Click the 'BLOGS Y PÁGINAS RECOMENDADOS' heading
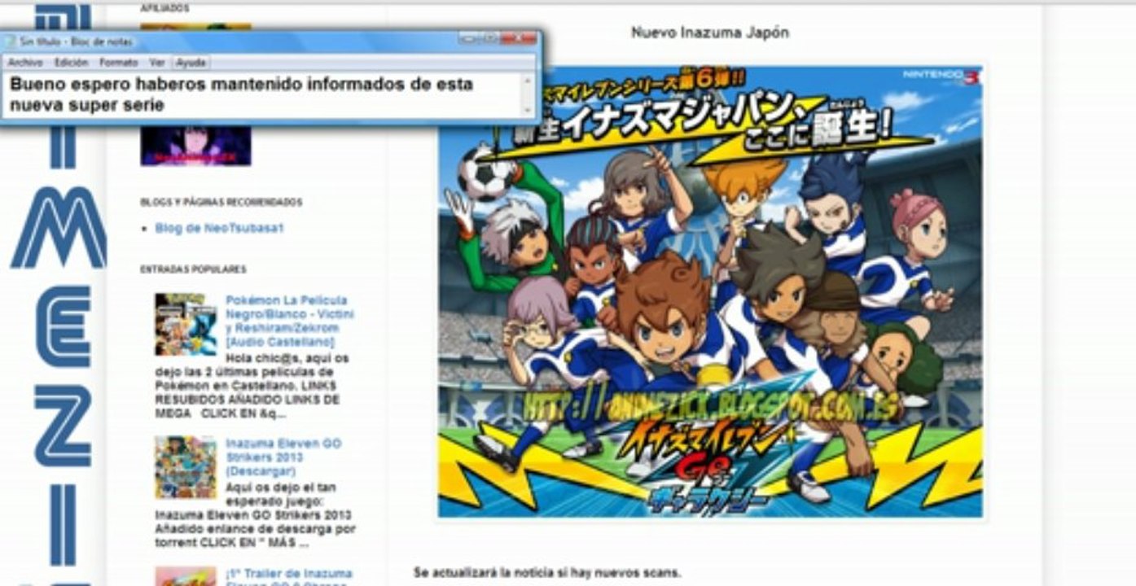The height and width of the screenshot is (586, 1136). click(221, 202)
